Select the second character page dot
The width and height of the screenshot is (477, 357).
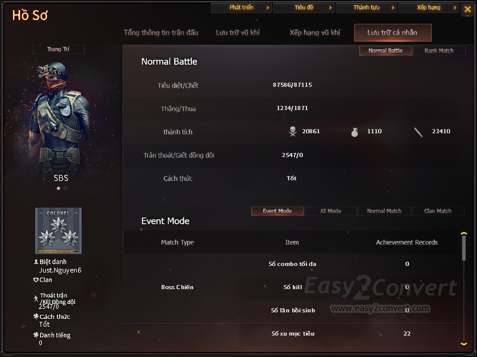(66, 188)
